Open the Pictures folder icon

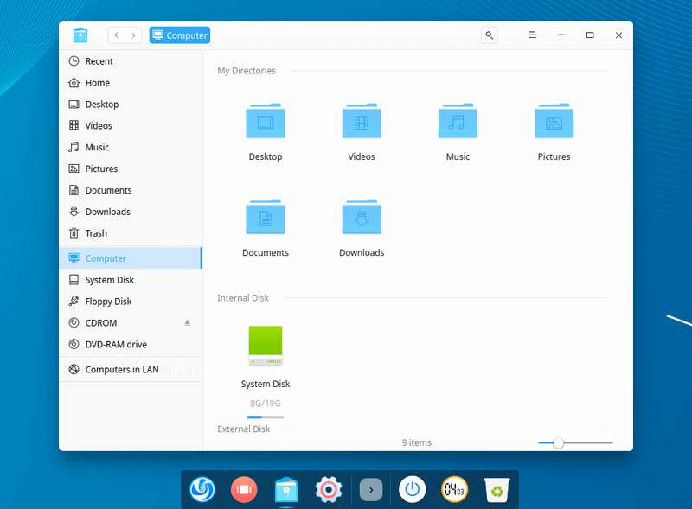pos(554,122)
